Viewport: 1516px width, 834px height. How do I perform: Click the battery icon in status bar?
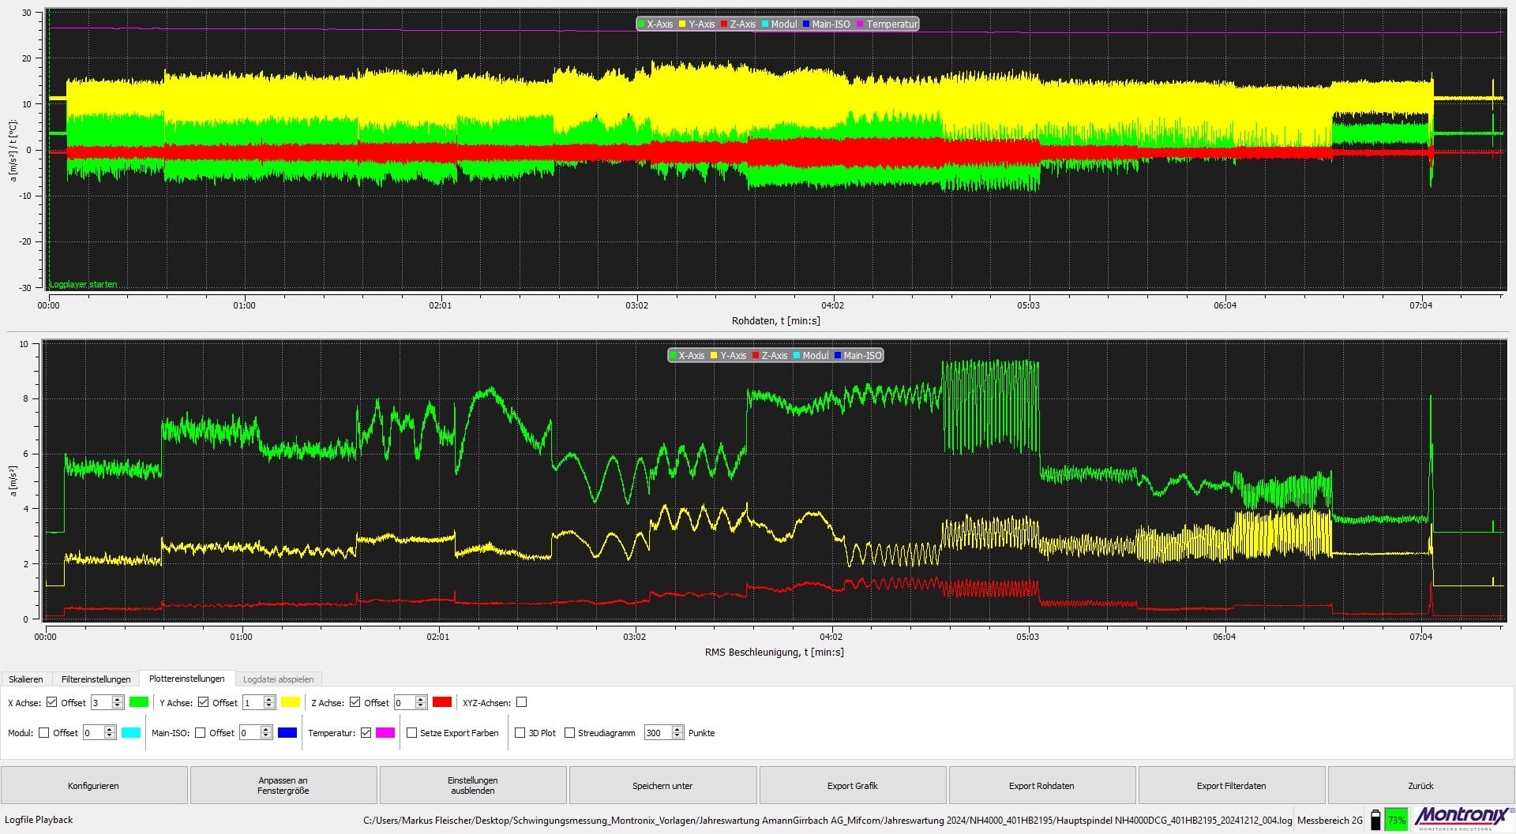1375,820
